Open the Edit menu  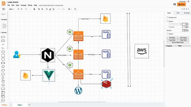pos(13,5)
